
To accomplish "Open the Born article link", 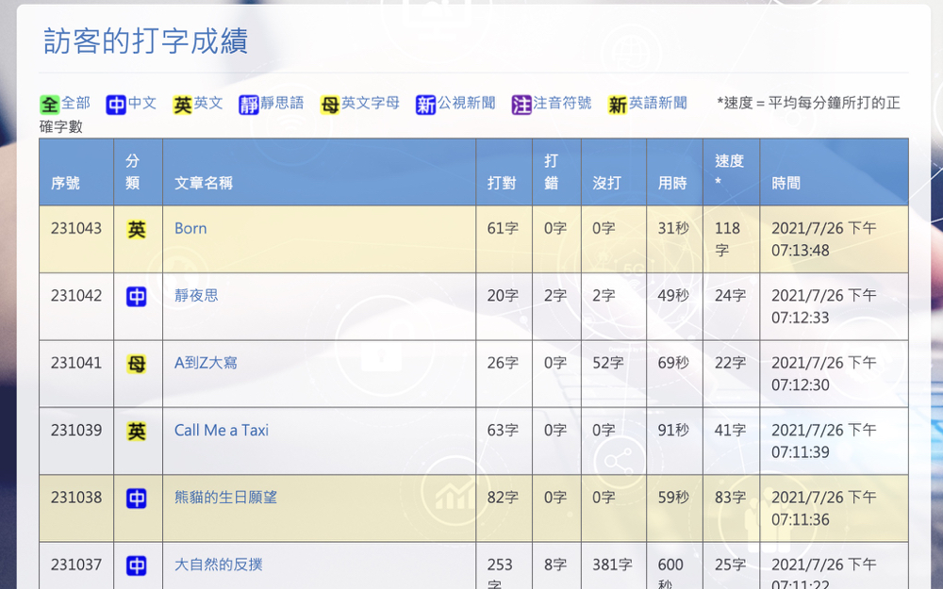I will click(x=190, y=228).
